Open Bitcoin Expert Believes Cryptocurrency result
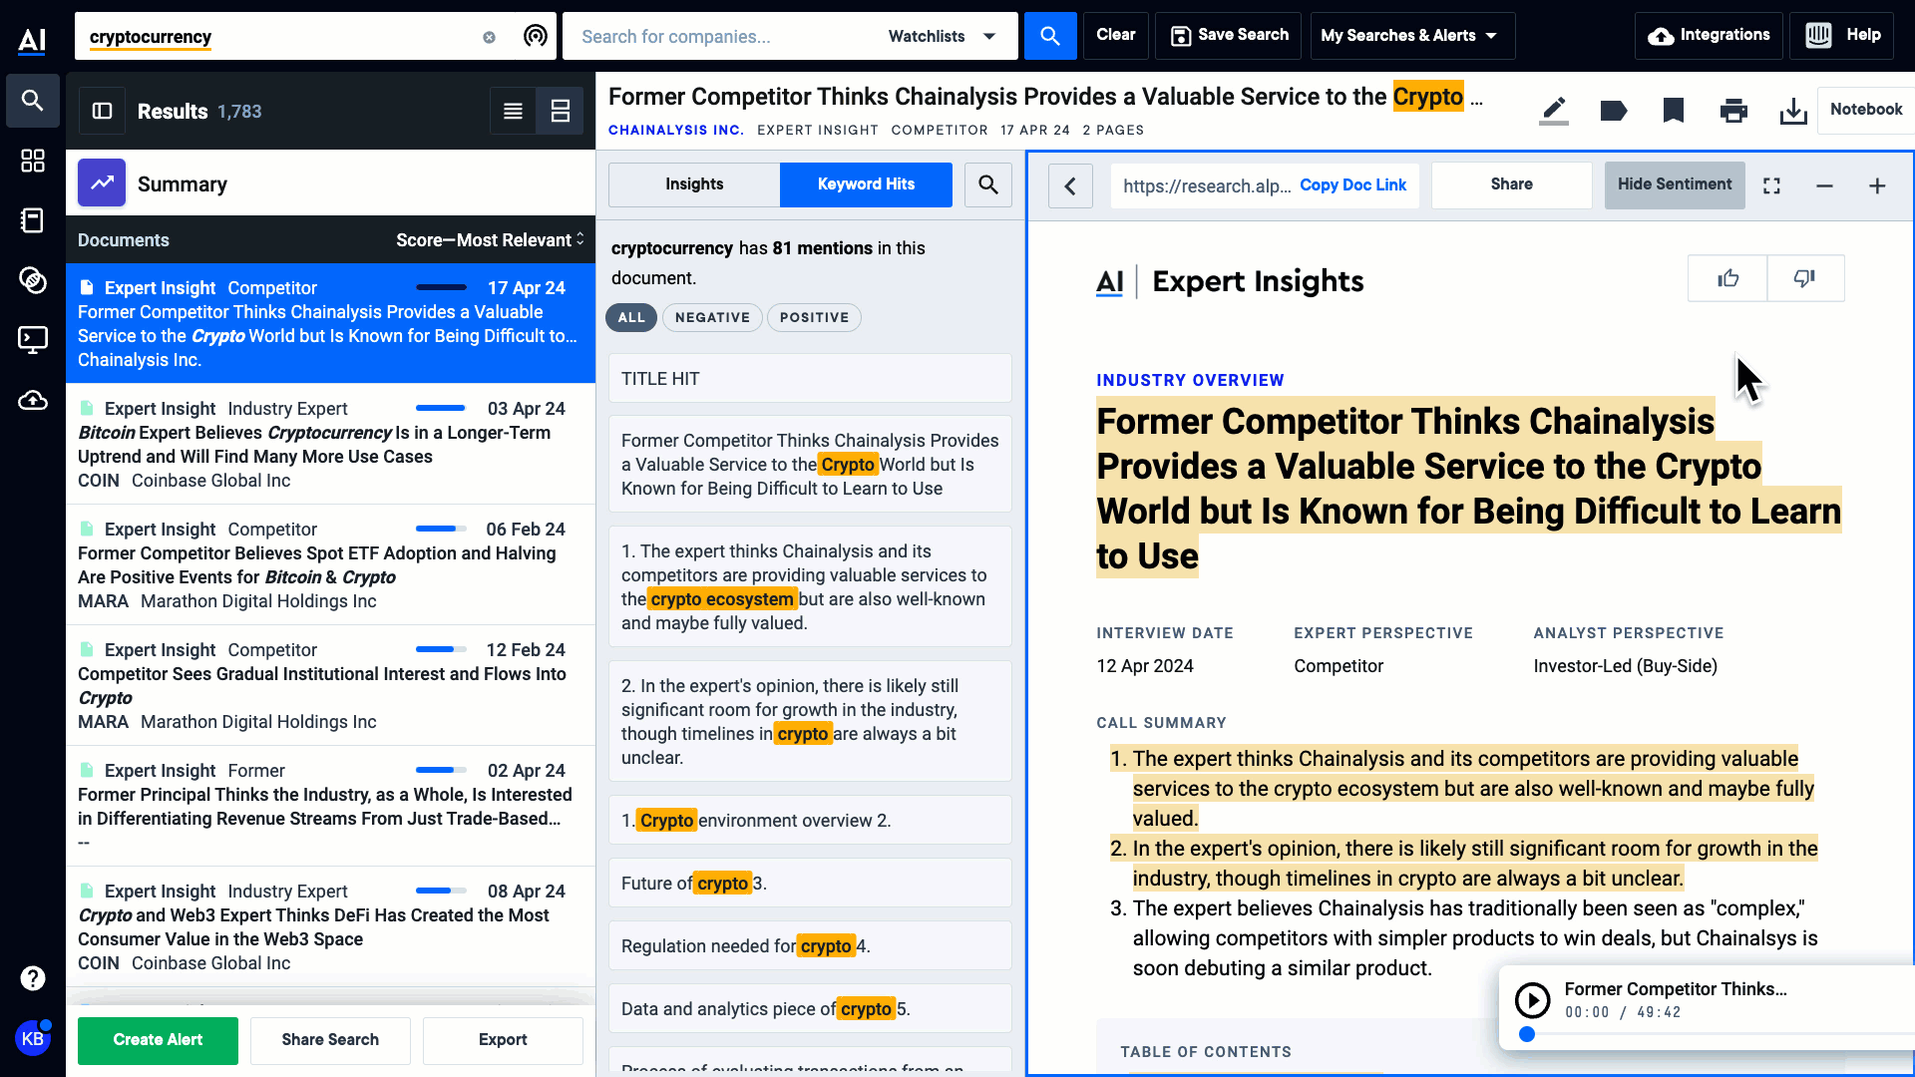Viewport: 1915px width, 1077px height. (330, 445)
